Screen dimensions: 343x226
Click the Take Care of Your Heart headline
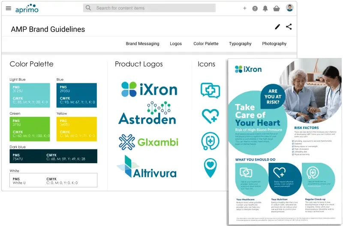click(258, 115)
